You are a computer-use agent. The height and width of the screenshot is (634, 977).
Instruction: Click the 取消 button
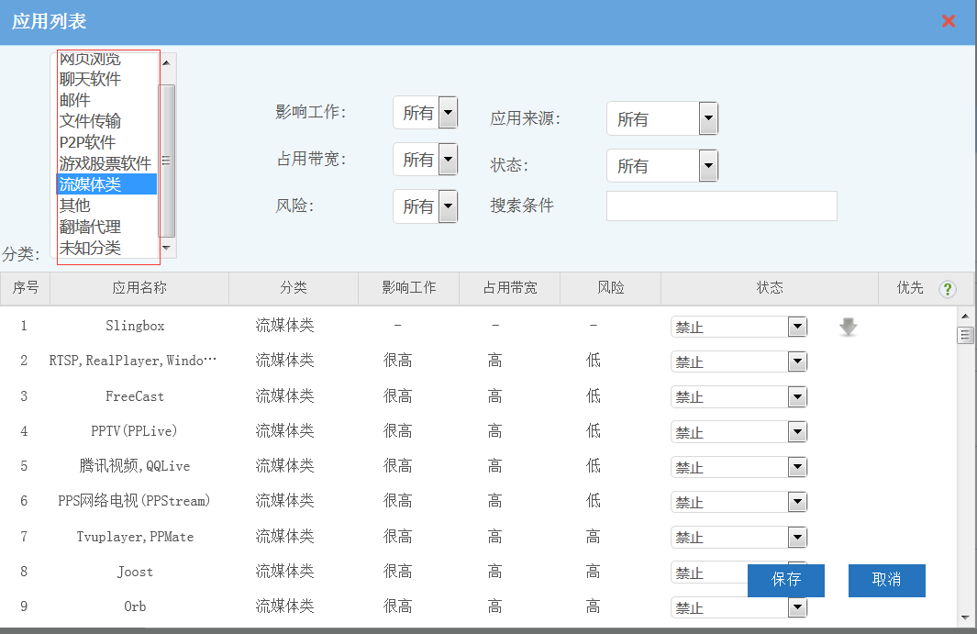[x=886, y=580]
